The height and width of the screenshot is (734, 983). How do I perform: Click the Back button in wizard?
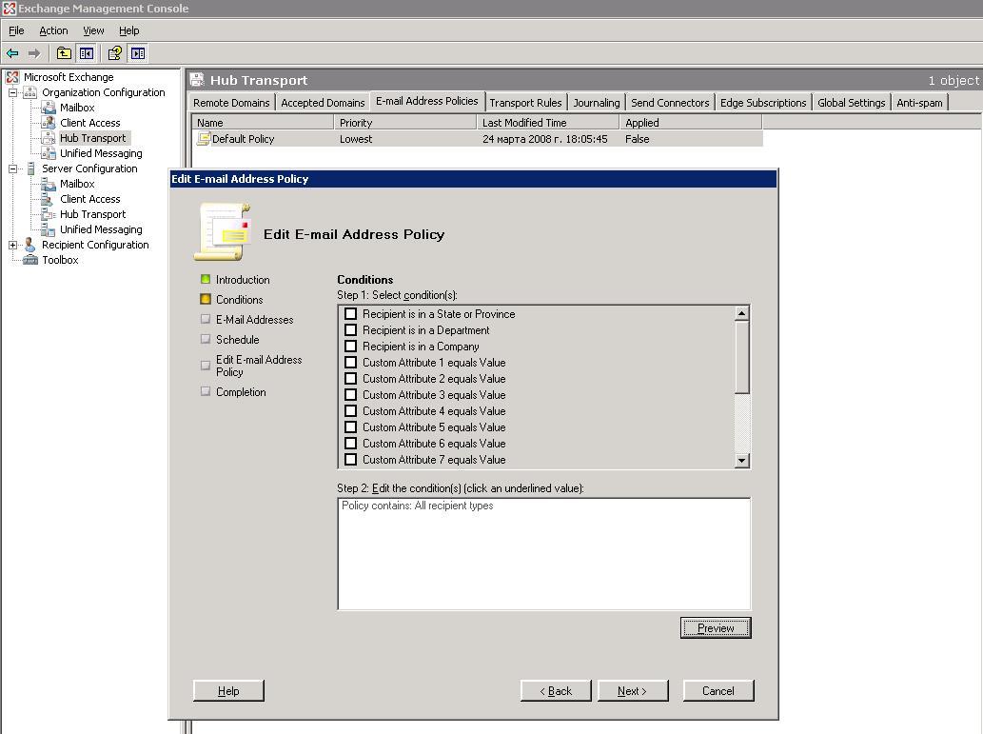[556, 691]
